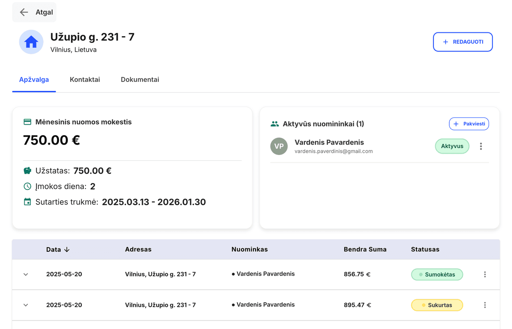Click the blue house property icon
The height and width of the screenshot is (329, 512).
pos(31,42)
